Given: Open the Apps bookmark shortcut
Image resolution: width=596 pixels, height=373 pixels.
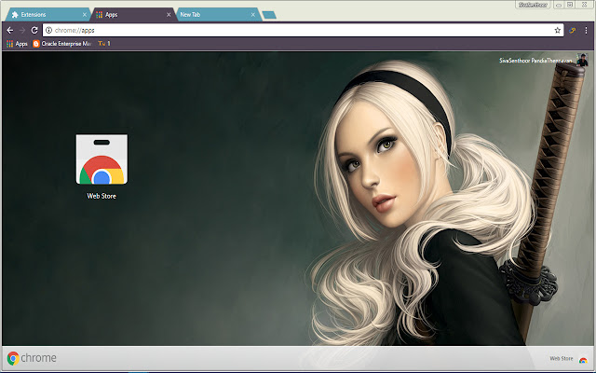Looking at the screenshot, I should [x=17, y=44].
